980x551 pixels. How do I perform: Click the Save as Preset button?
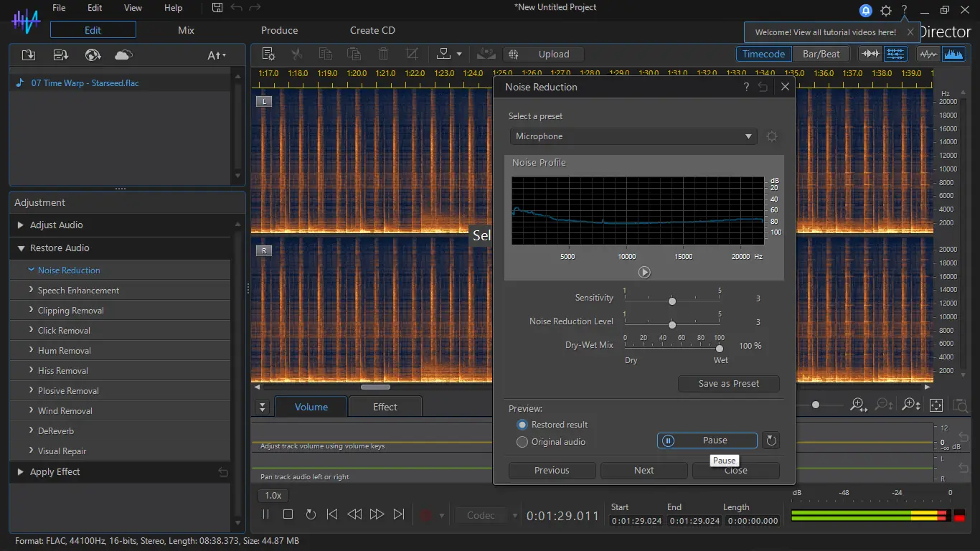[x=728, y=383]
